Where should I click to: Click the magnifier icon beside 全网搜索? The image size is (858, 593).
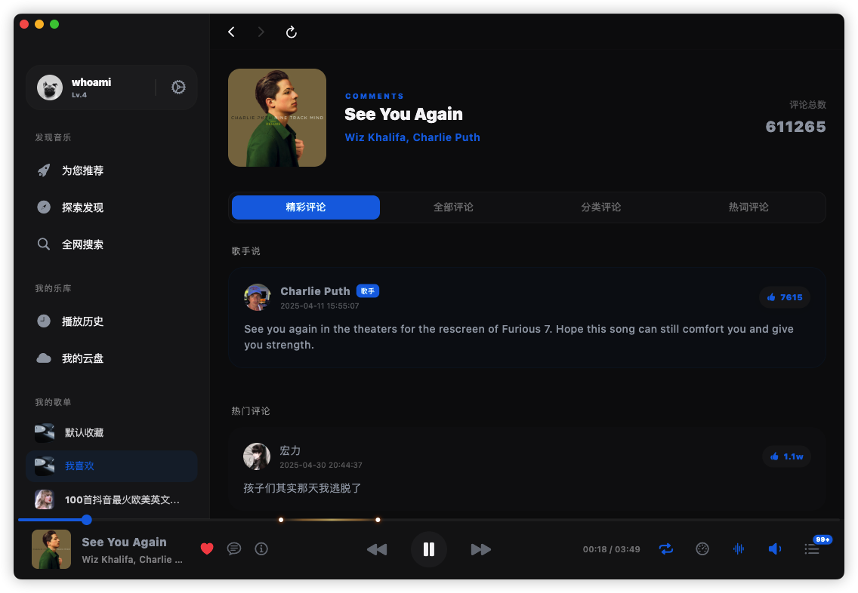coord(44,244)
